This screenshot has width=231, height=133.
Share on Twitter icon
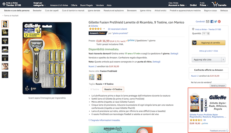[x=215, y=21]
